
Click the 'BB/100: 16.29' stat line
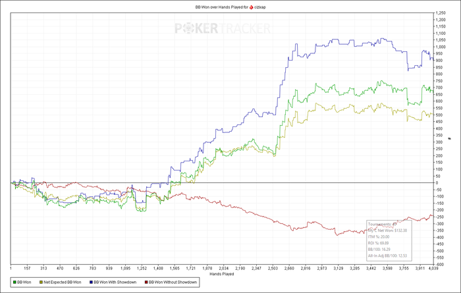379,249
